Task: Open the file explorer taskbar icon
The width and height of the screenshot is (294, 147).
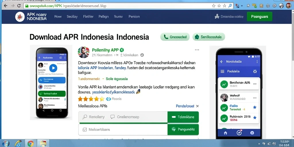Action: coord(43,144)
